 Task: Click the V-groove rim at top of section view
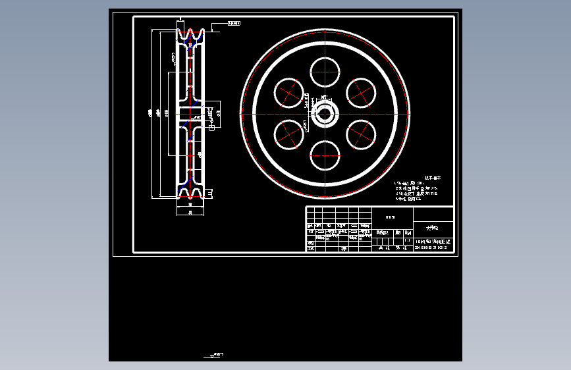[190, 38]
